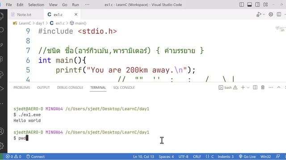Click the Connect status bar button
Viewport: 286px width, 160px height.
tap(35, 156)
